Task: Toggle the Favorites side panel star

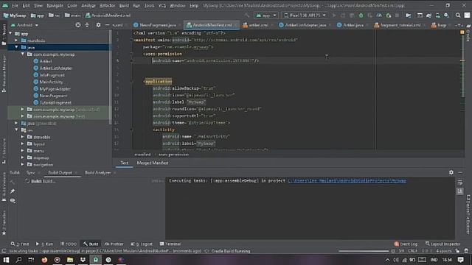Action: [4, 233]
